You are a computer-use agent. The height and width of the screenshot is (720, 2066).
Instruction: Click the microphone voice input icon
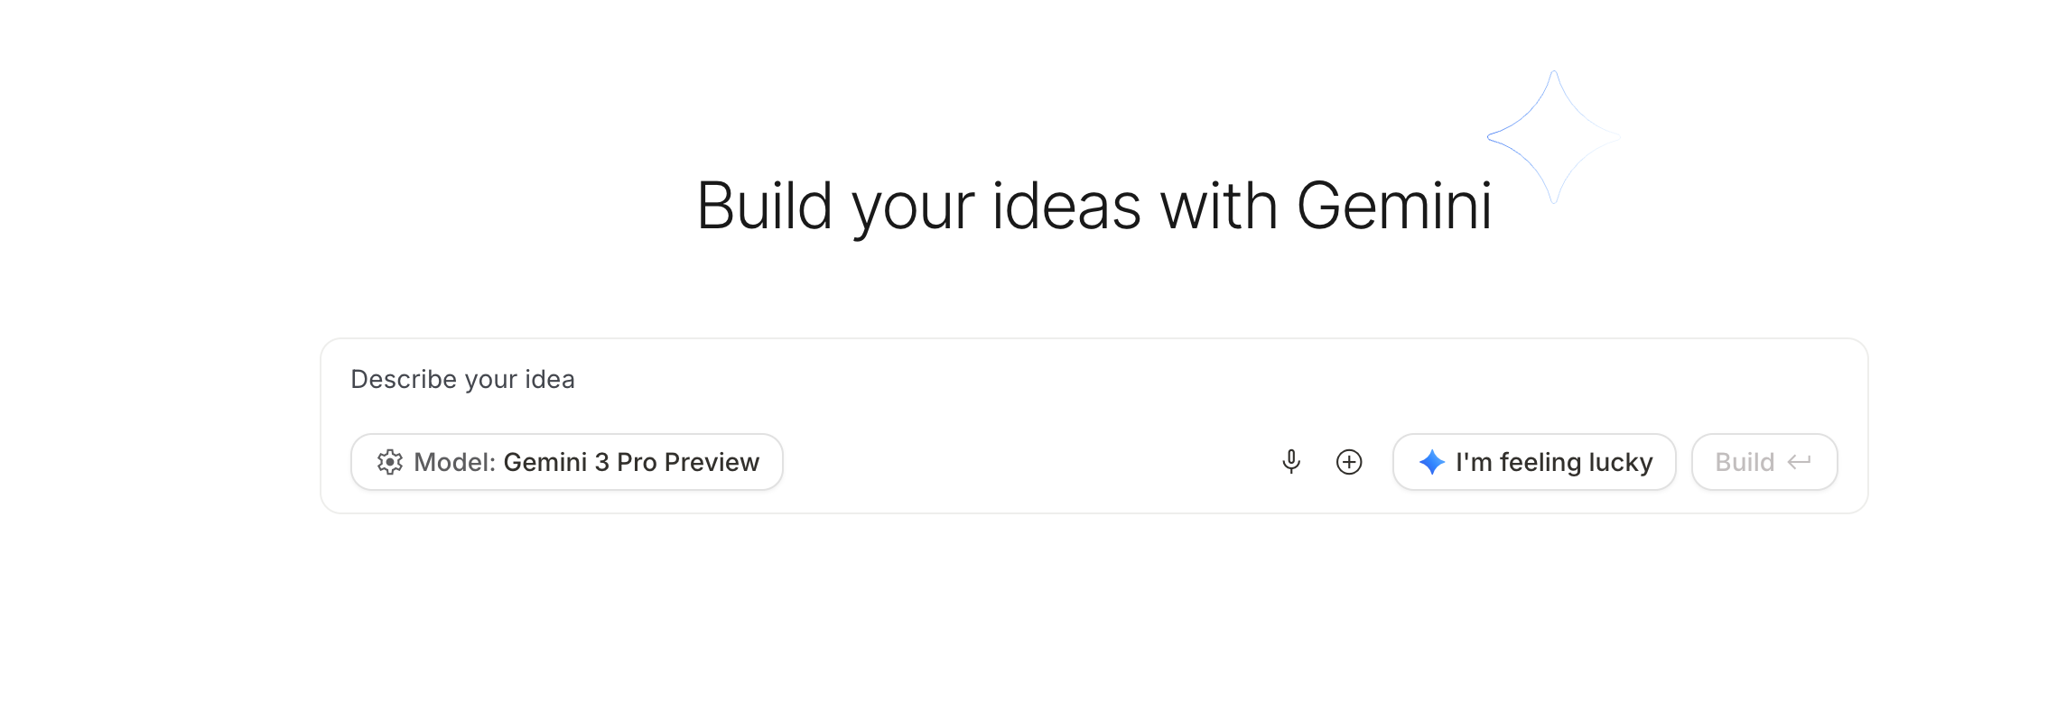click(x=1291, y=462)
